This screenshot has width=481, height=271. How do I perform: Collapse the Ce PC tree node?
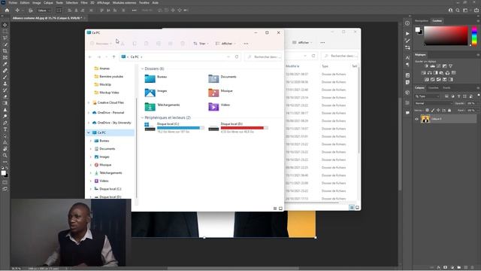(x=89, y=132)
